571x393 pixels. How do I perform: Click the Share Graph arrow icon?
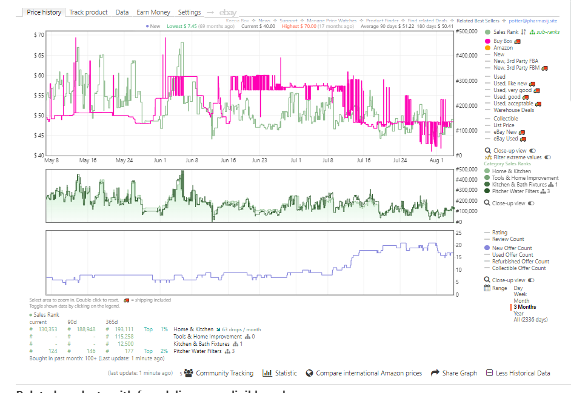tap(435, 373)
